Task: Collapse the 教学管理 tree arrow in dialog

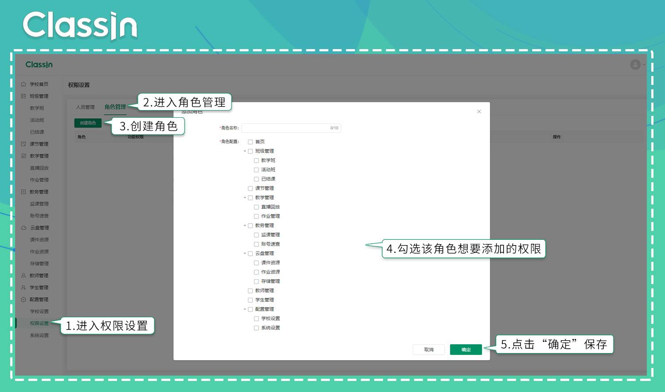Action: point(245,198)
